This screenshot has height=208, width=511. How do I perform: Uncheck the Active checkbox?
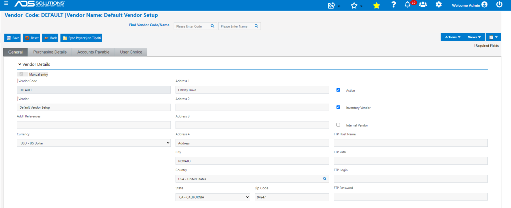click(338, 90)
